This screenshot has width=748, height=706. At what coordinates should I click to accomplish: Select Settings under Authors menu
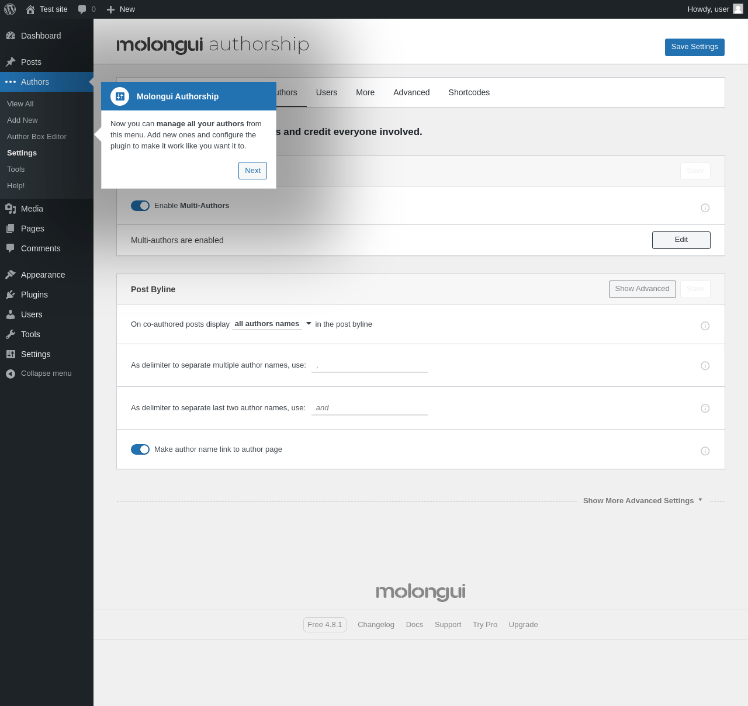pos(22,153)
